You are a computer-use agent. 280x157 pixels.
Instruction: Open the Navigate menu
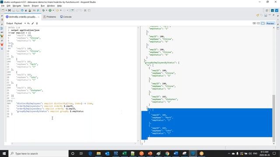17,6
